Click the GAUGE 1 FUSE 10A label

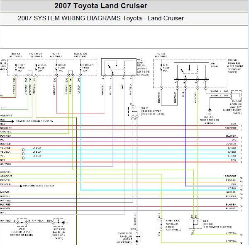(x=88, y=68)
